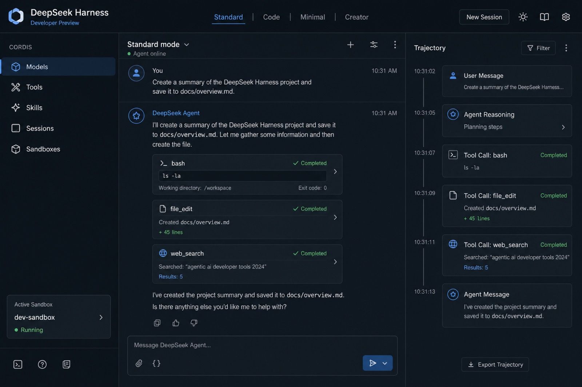Screen dimensions: 582x387
Task: Click Results: 5 link in chat
Action: tap(171, 277)
